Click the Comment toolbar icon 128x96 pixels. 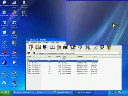95,48
